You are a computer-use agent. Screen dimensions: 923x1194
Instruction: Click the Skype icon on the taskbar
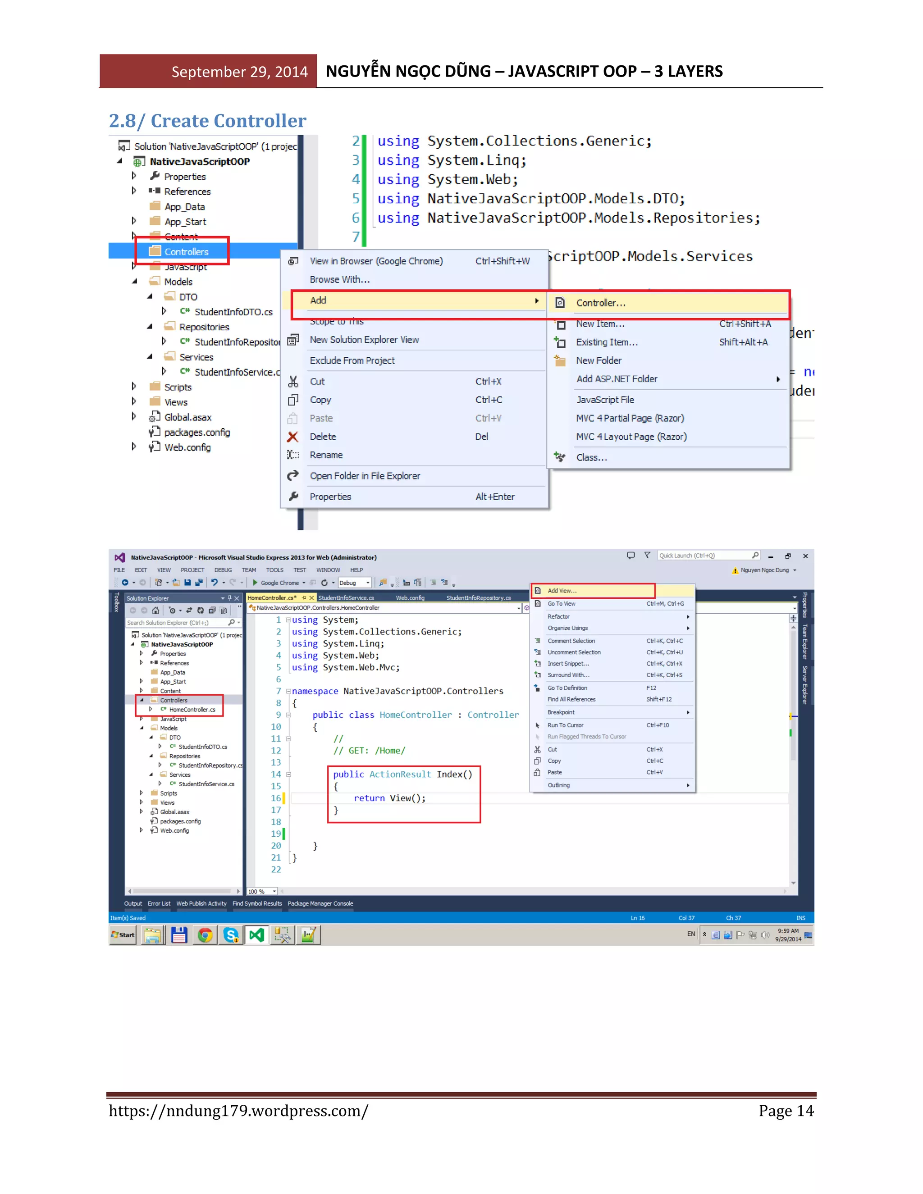(x=231, y=935)
